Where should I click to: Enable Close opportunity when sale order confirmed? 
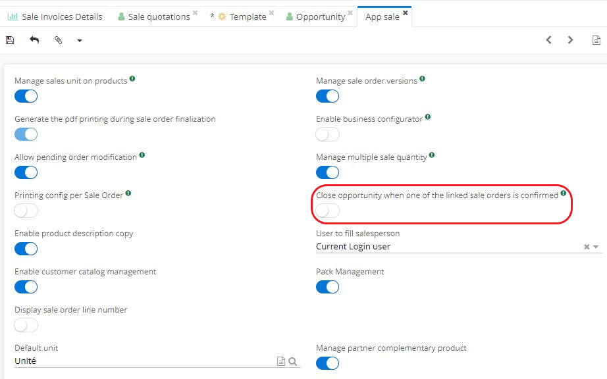(x=327, y=211)
